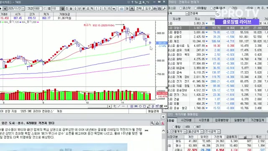Select the pencil drawing tool below chart

point(149,106)
